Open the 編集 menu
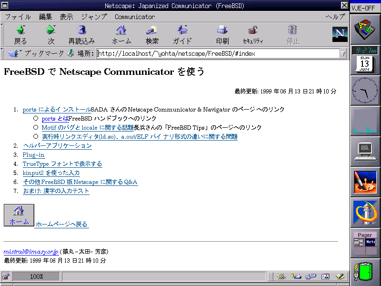The image size is (381, 286). click(x=45, y=17)
